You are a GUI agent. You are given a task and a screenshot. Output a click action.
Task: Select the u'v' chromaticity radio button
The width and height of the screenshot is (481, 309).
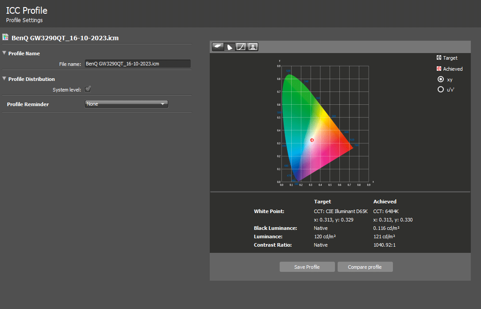440,89
